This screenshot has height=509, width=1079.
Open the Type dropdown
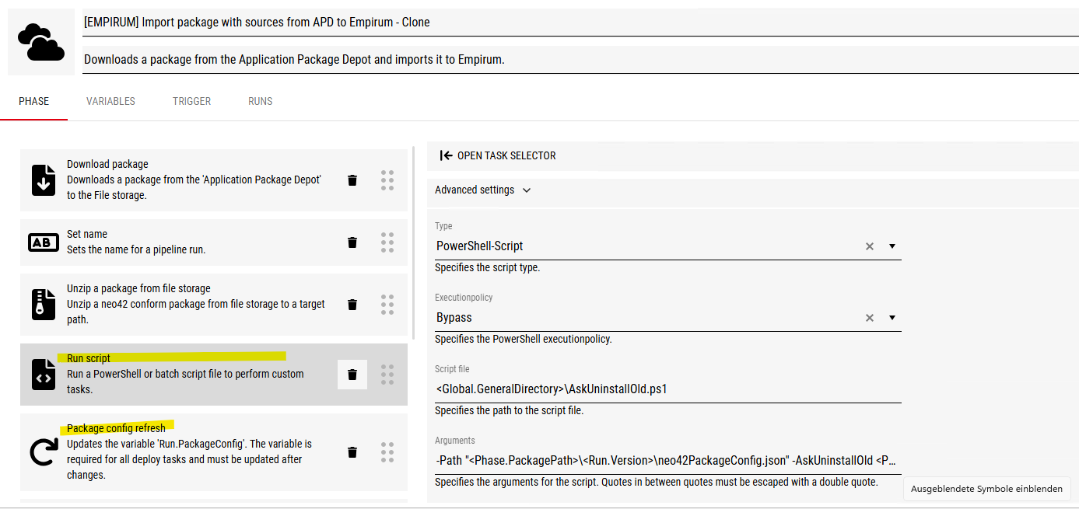click(x=892, y=246)
